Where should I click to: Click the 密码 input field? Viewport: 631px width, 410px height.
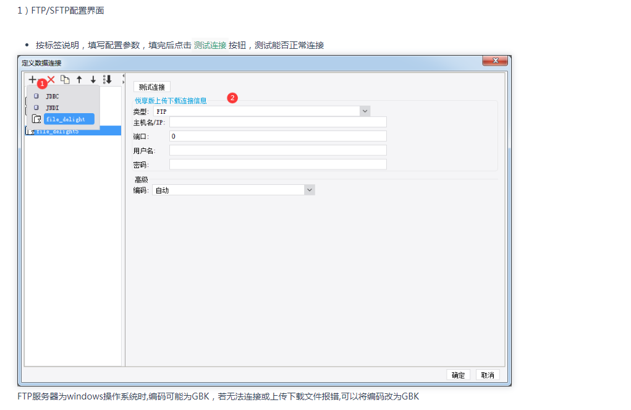pyautogui.click(x=277, y=164)
